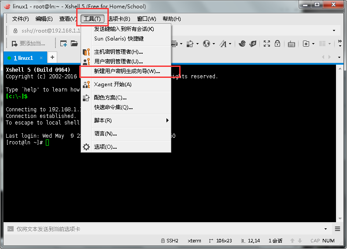The image size is (347, 249).
Task: Click the color scheme toolbar icon
Action: coord(190,44)
